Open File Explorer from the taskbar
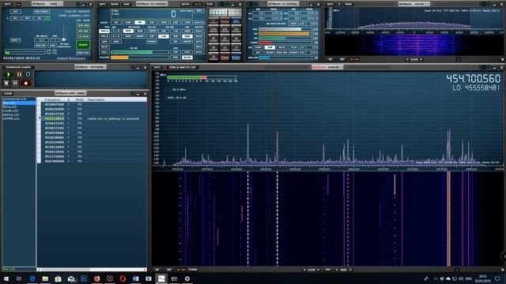Screen dimensions: 506x284 (x=45, y=278)
